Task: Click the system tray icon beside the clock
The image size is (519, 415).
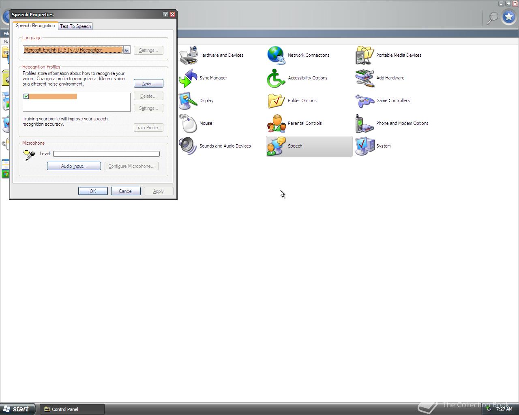Action: (x=489, y=409)
